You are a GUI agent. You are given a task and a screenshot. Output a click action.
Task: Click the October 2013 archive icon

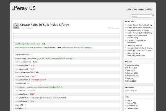126,68
